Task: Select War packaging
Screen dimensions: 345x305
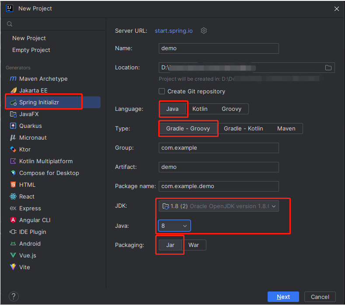Action: point(194,245)
